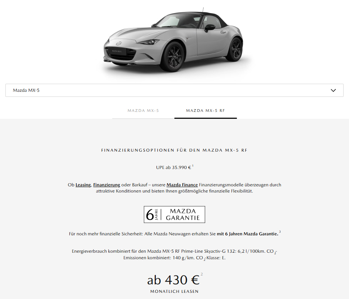Click footnote 2 beside ab 430 € price
This screenshot has height=299, width=349.
pyautogui.click(x=202, y=274)
